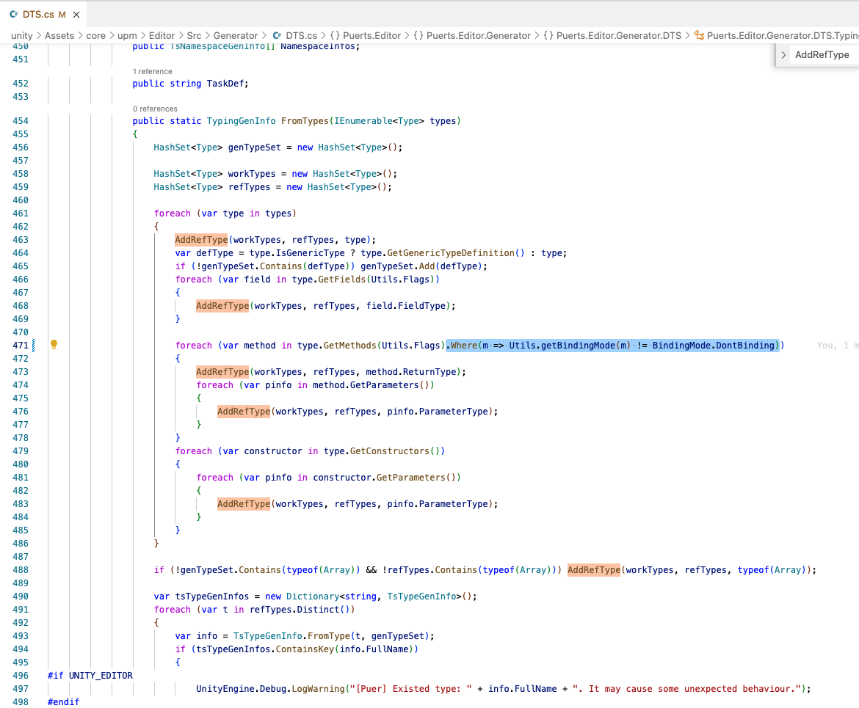This screenshot has width=859, height=708.
Task: Open the breadcrumb chevron after Assets
Action: click(80, 34)
